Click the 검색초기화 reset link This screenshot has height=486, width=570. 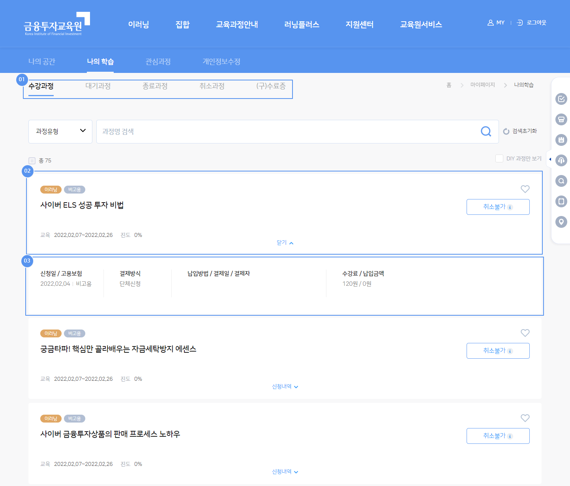point(520,131)
